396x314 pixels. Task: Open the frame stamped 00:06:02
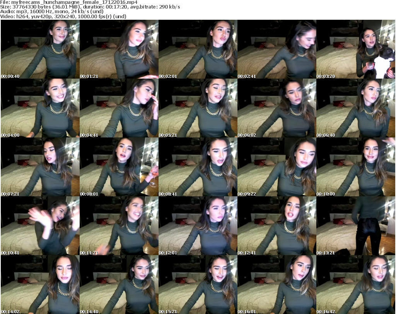tap(277, 108)
